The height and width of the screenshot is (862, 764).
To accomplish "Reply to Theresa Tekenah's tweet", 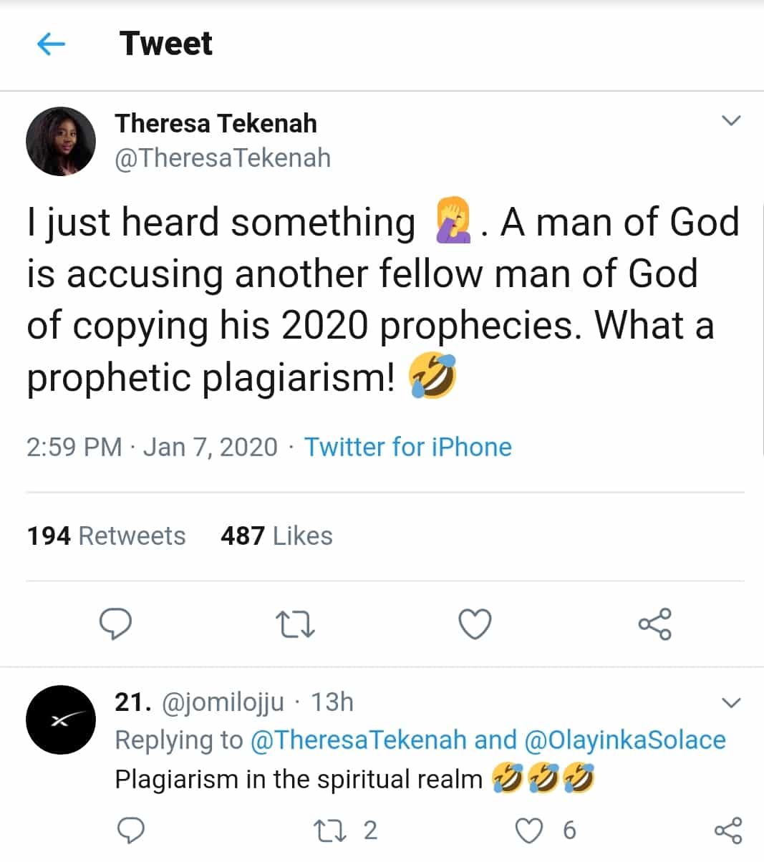I will point(115,624).
